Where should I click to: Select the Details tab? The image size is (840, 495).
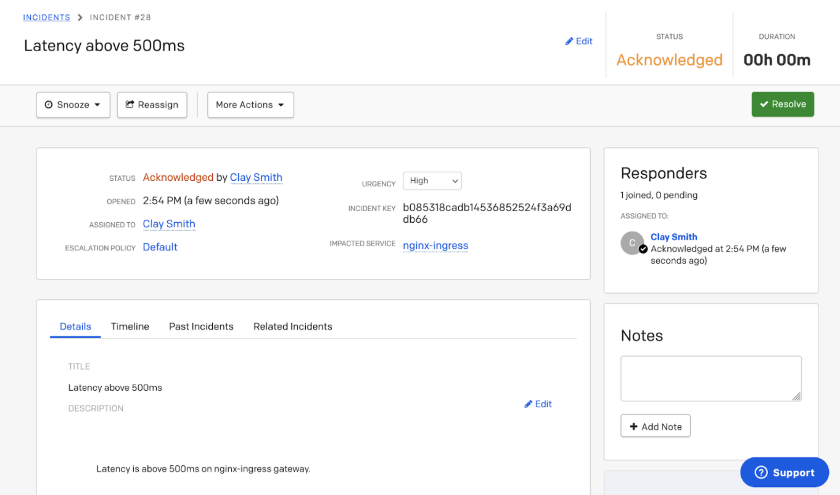click(75, 327)
